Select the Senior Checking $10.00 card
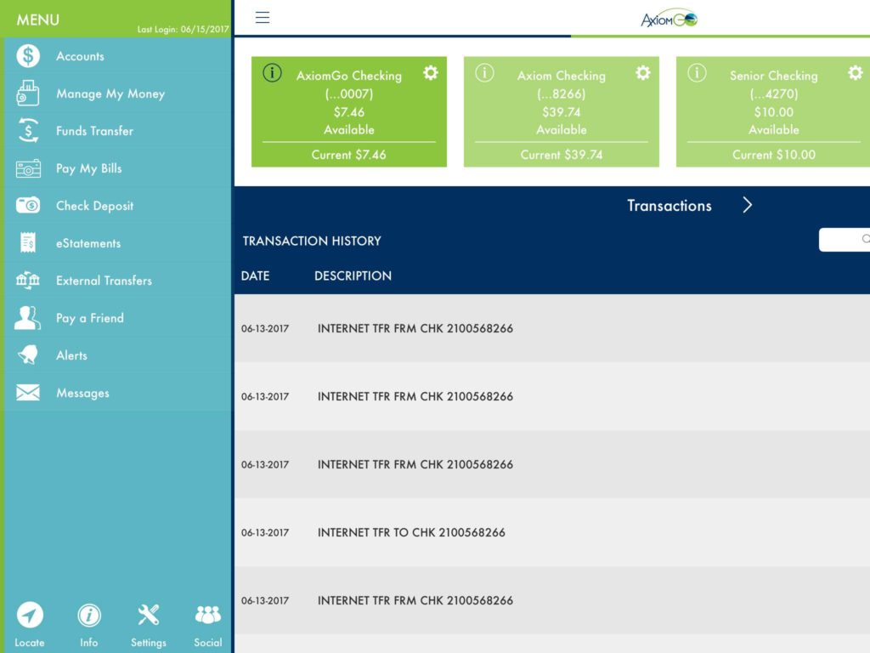The width and height of the screenshot is (870, 653). click(x=773, y=111)
